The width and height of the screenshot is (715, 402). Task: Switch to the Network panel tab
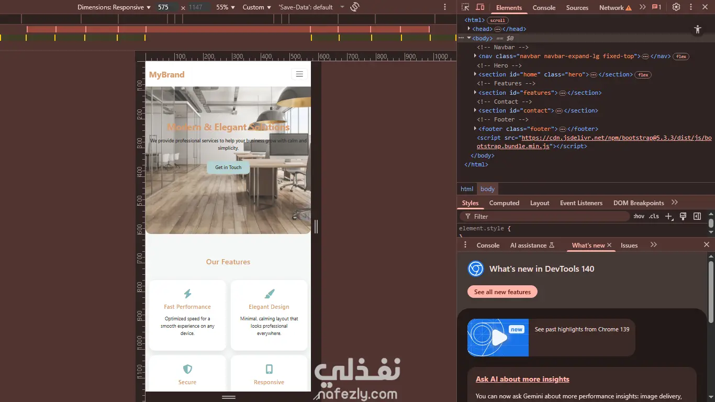click(615, 7)
